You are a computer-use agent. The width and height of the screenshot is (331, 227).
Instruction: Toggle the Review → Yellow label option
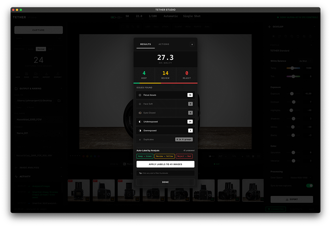(x=165, y=156)
